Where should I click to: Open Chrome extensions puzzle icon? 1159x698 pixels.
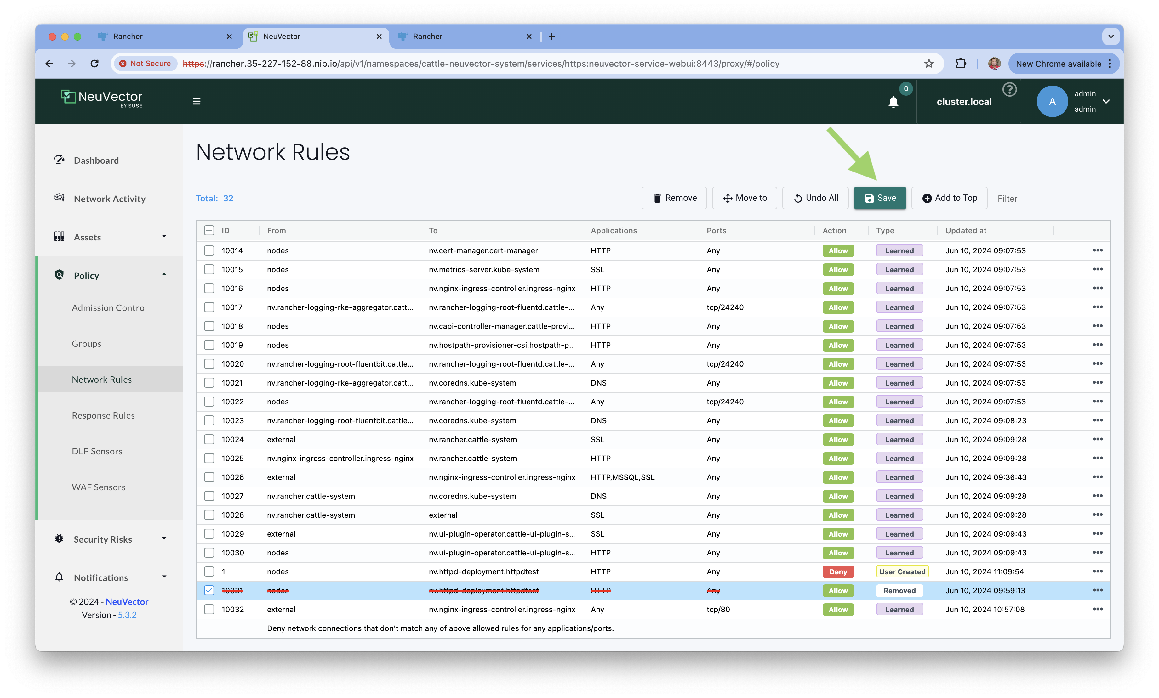961,64
